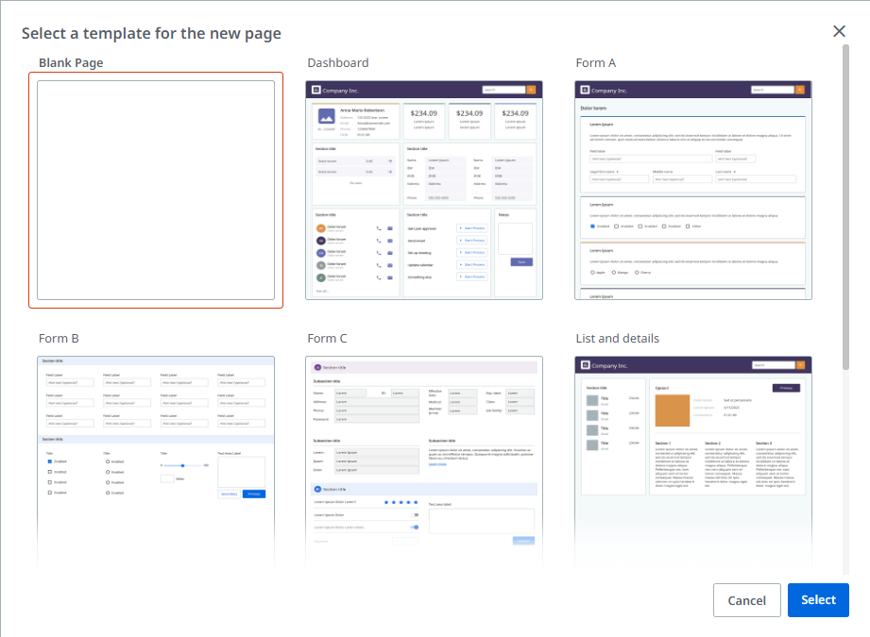This screenshot has width=870, height=637.
Task: Click the Cancel button
Action: (747, 600)
